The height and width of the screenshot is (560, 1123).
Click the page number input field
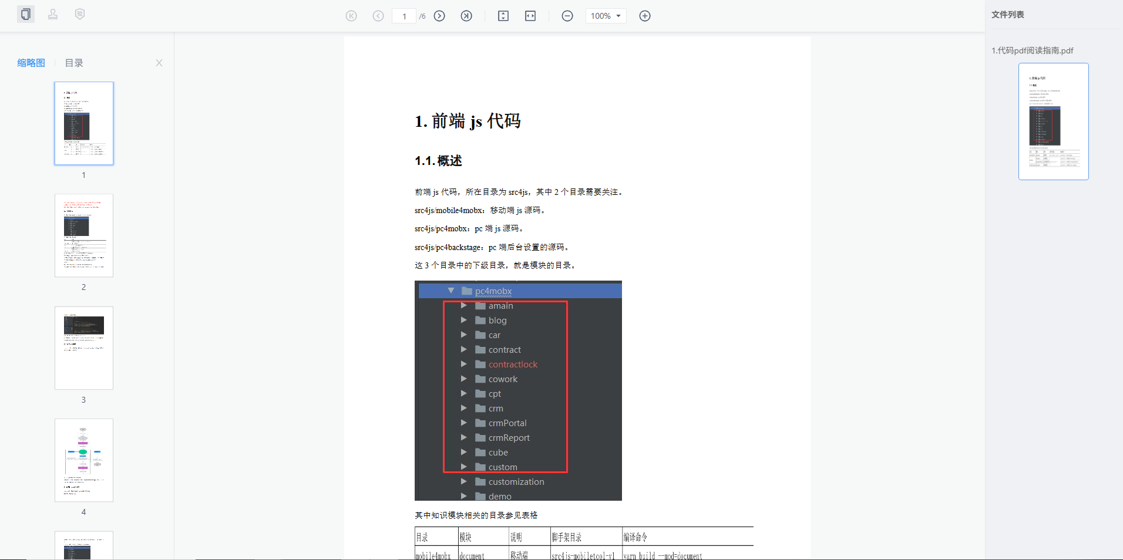pyautogui.click(x=404, y=16)
